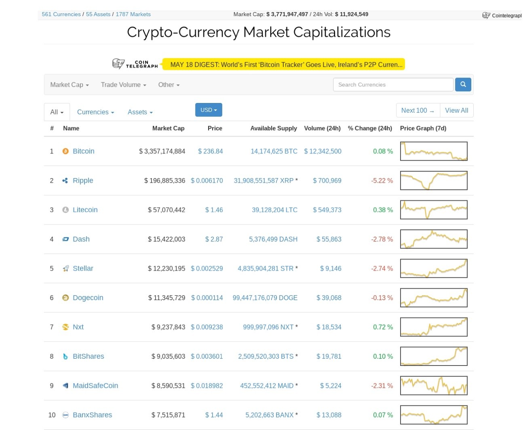Sort by Available Supply column header
523x435 pixels.
point(274,128)
